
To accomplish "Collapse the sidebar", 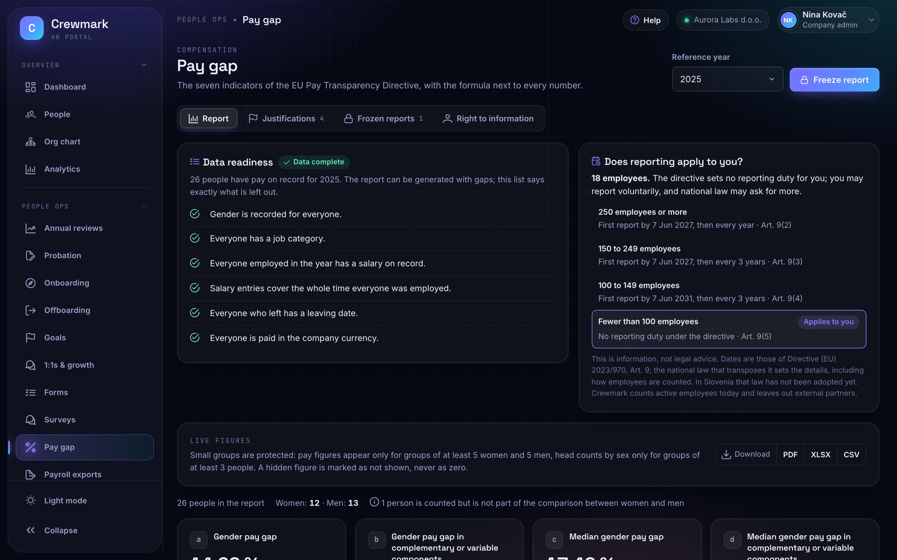I will (x=85, y=530).
